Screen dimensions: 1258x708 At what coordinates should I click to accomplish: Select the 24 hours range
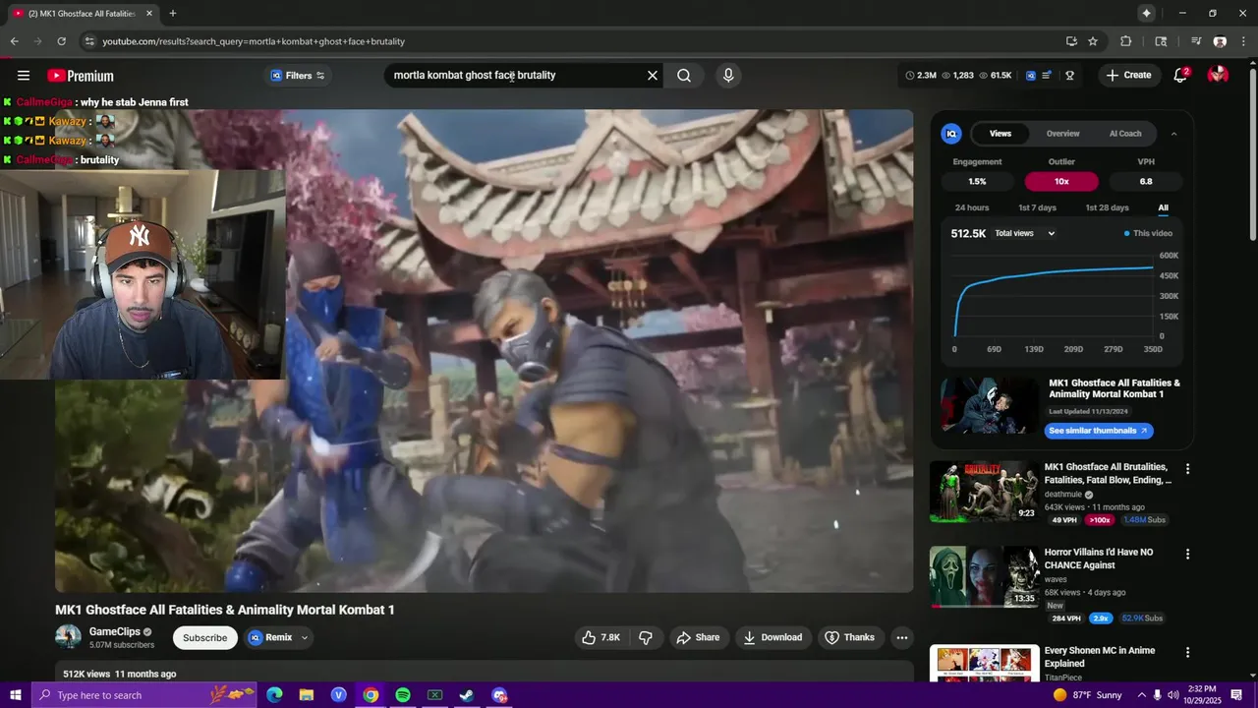972,207
